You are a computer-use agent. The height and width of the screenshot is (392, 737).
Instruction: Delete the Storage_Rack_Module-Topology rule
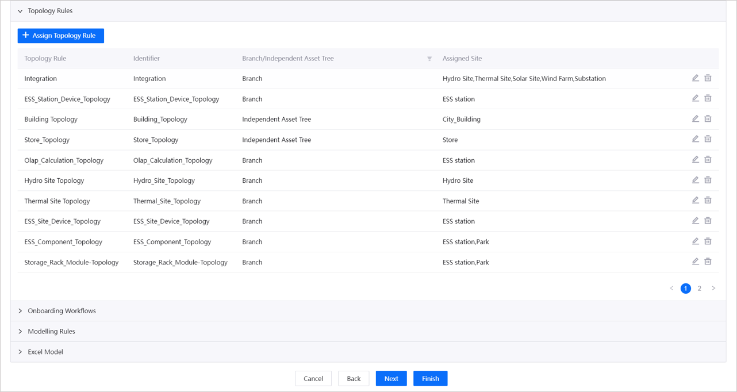click(x=708, y=262)
